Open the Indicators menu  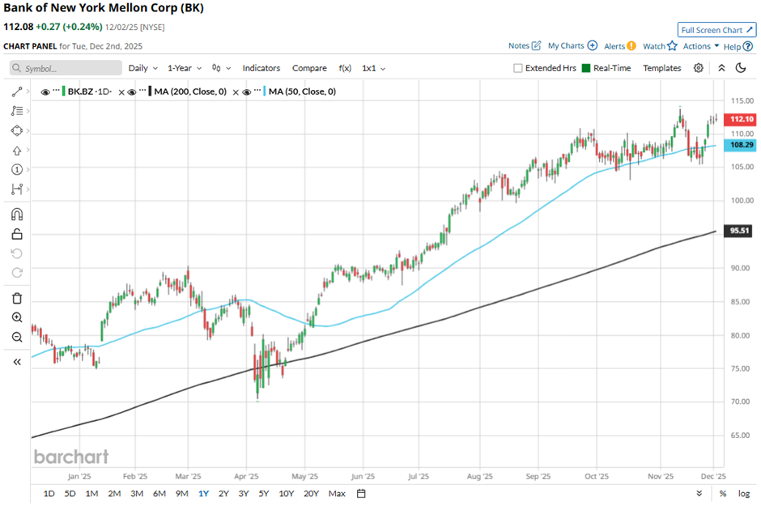(x=261, y=68)
